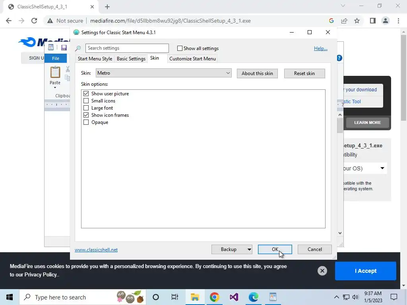Confirm settings with OK button
The height and width of the screenshot is (305, 407).
[275, 249]
